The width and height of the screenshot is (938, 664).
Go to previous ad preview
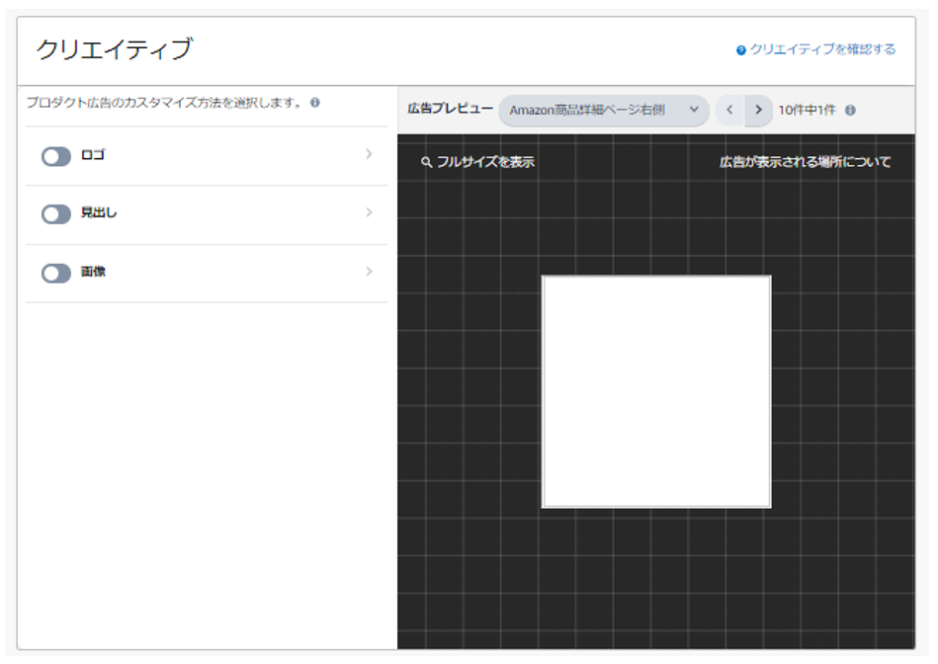pyautogui.click(x=729, y=110)
